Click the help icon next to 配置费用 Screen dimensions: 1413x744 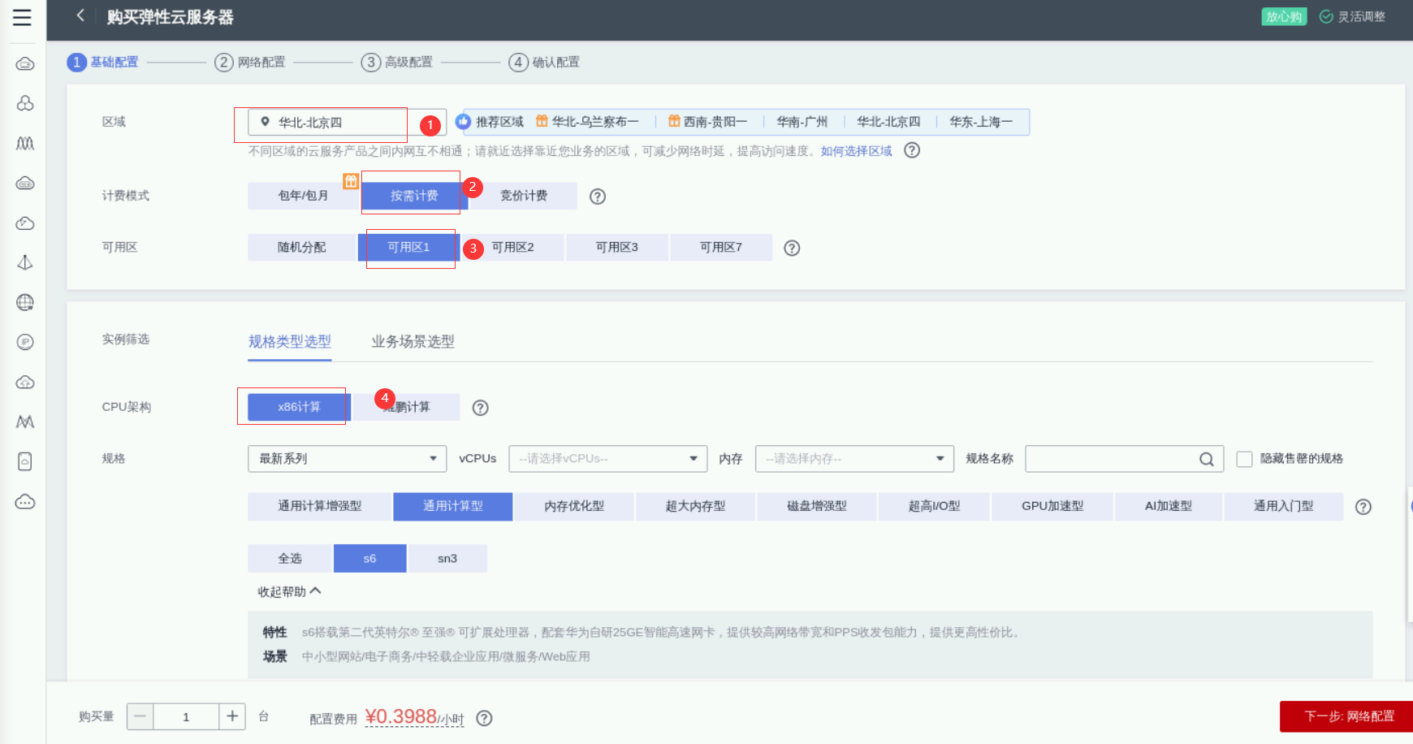pos(484,718)
